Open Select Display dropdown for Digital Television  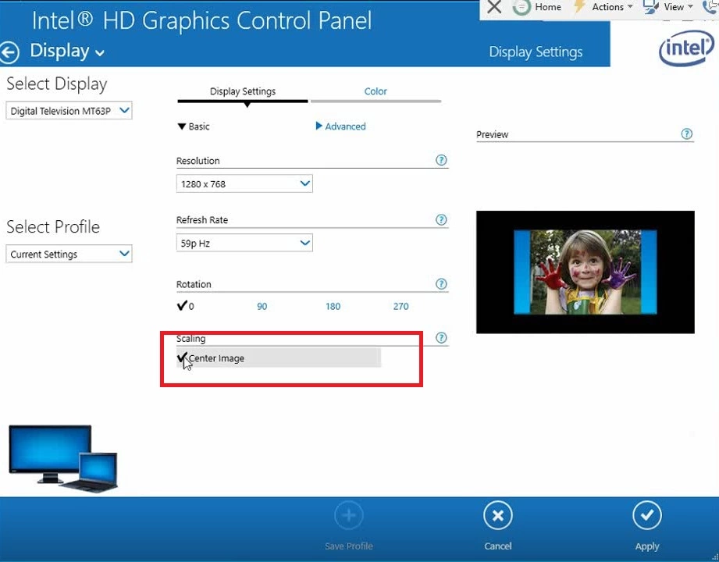click(69, 111)
